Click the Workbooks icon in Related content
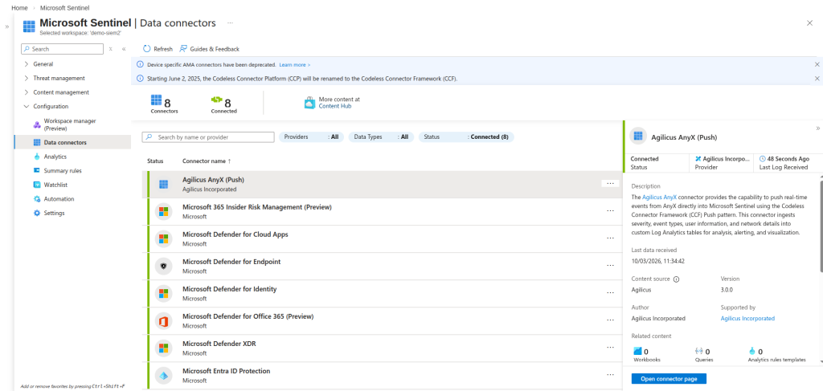 pos(637,351)
